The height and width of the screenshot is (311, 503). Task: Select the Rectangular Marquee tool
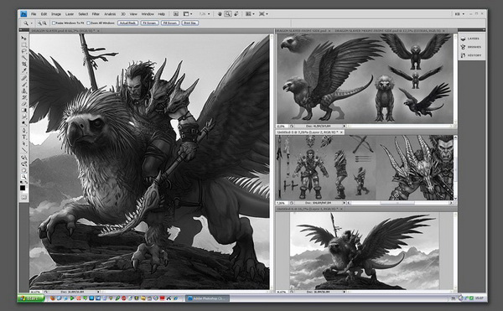[23, 45]
